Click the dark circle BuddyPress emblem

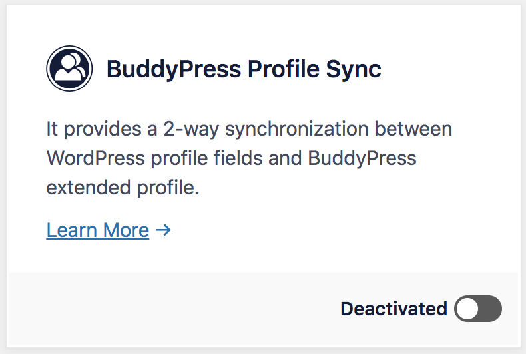click(x=69, y=69)
